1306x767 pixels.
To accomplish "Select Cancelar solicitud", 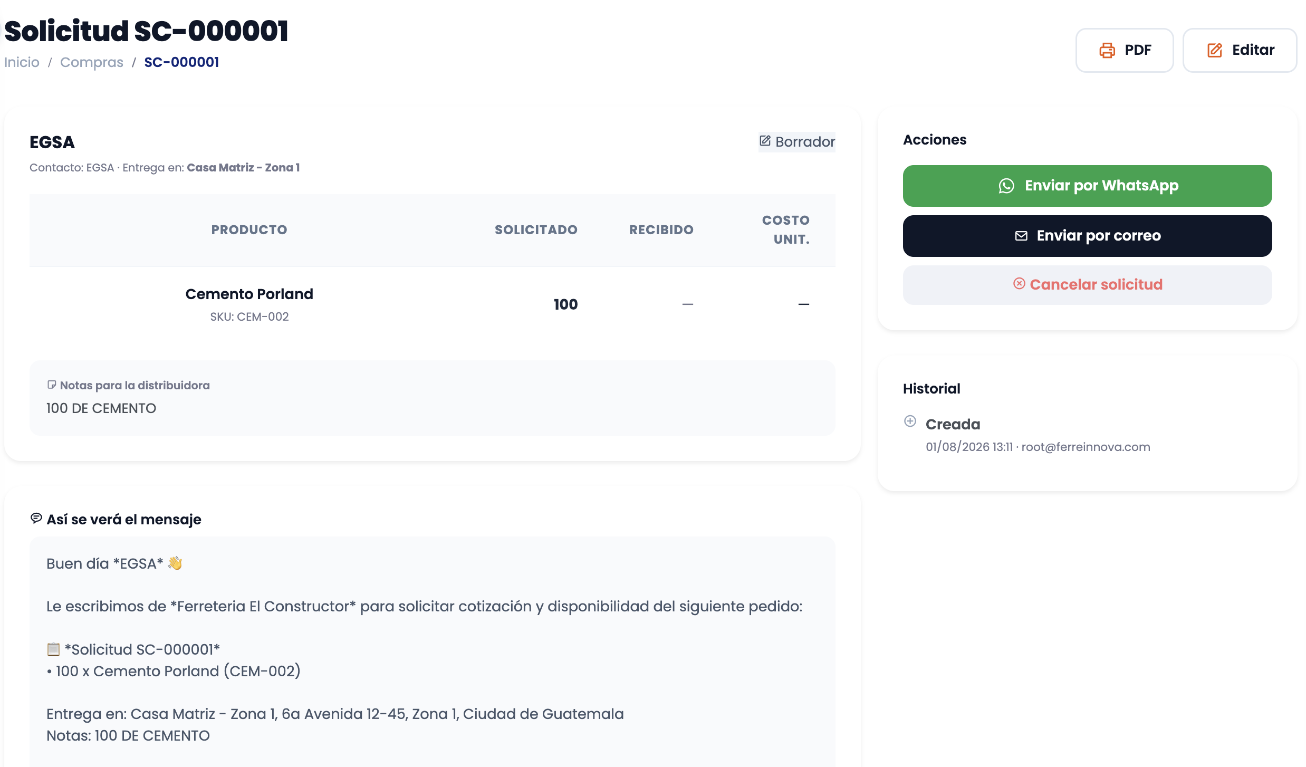I will coord(1087,285).
